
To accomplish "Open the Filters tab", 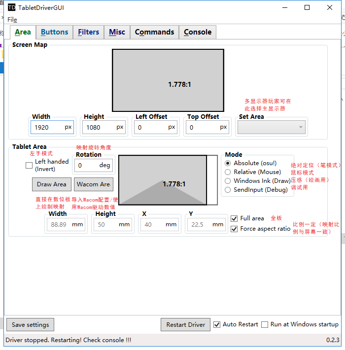I will (x=89, y=32).
